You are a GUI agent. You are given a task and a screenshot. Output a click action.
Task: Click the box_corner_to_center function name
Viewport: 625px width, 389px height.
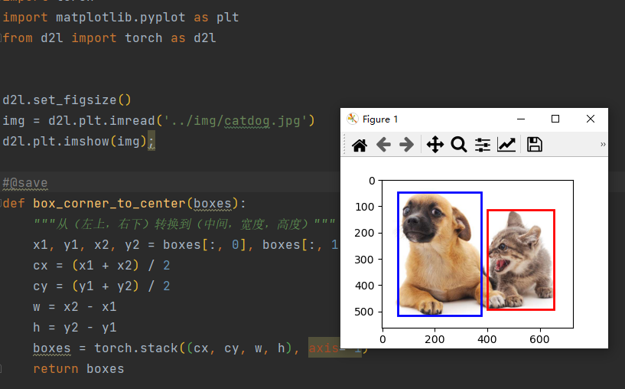[109, 204]
